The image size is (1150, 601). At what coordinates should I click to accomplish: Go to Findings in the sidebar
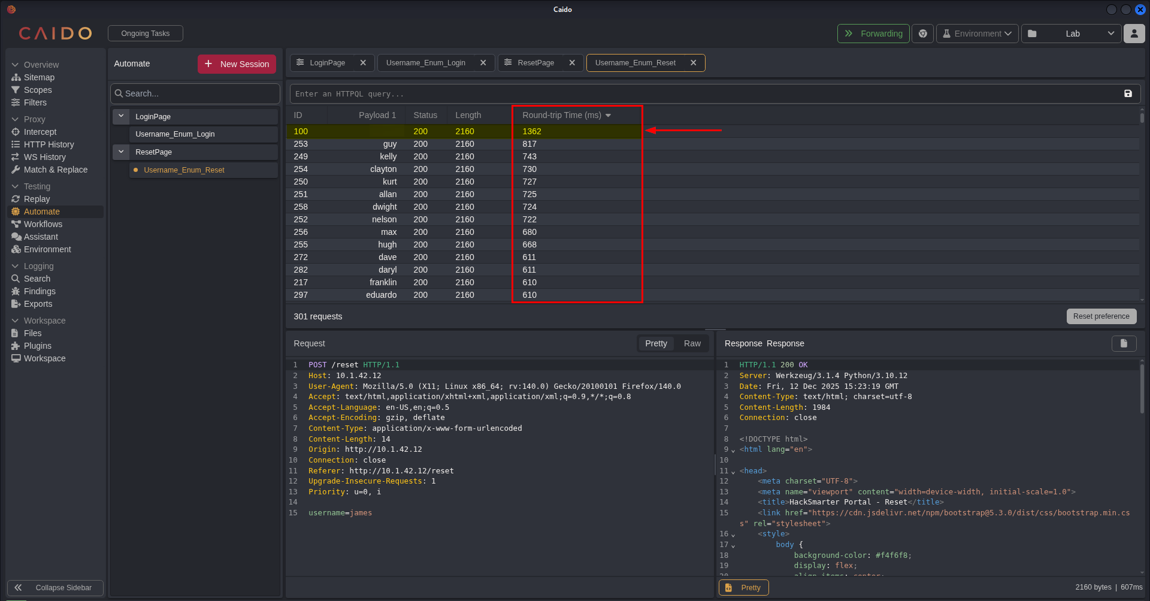(x=40, y=291)
